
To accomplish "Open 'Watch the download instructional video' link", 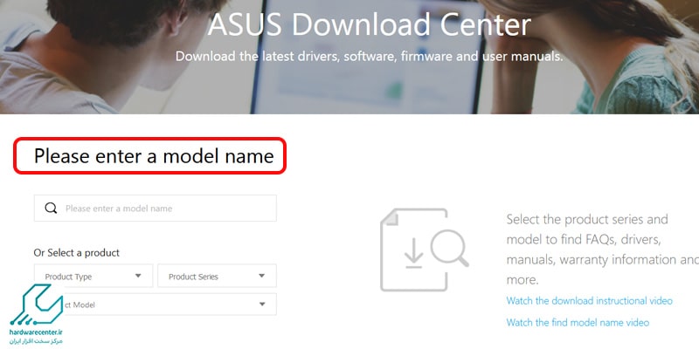I will click(x=589, y=301).
